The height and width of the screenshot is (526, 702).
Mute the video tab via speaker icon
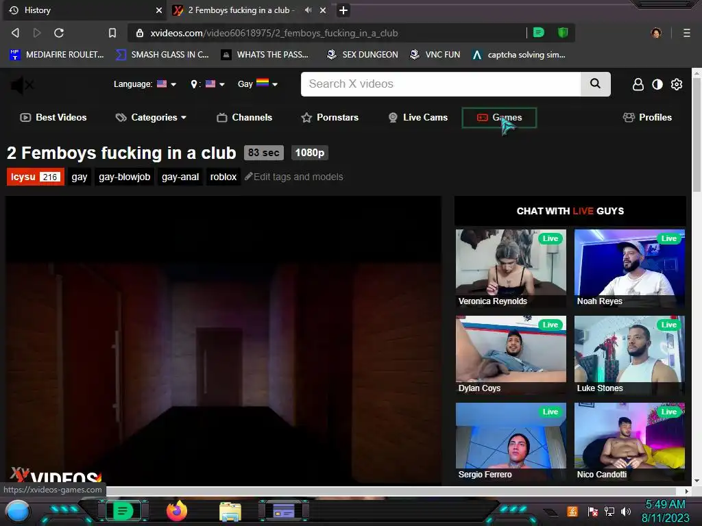pos(308,10)
